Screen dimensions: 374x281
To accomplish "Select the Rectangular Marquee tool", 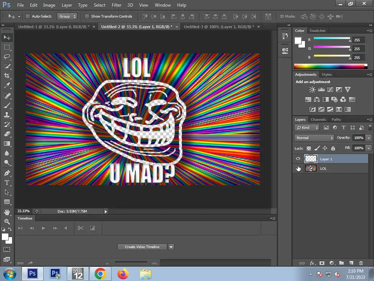I will pyautogui.click(x=7, y=47).
